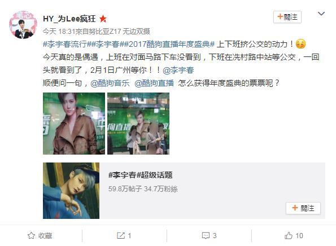
Task: Open HY_为Lee疯狂 profile avatar
Action: tap(23, 25)
